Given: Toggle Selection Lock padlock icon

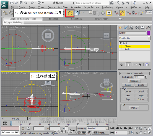Looking at the screenshot, I should tap(23, 128).
